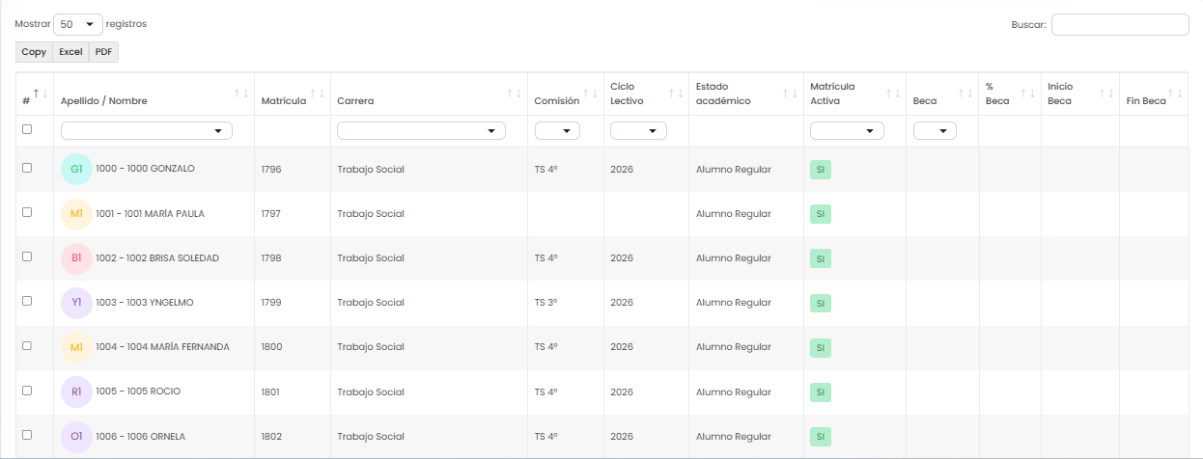Screen dimensions: 1203x459
Task: Click the Copy export button
Action: pos(34,52)
